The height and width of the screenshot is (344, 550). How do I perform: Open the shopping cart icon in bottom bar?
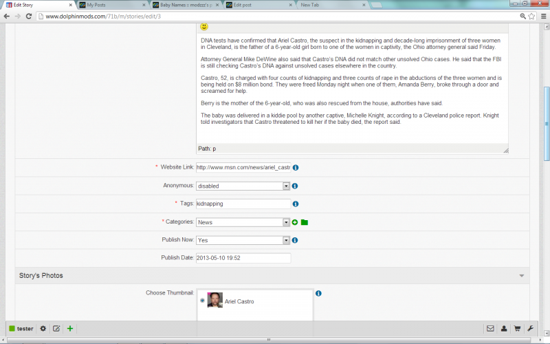point(517,329)
